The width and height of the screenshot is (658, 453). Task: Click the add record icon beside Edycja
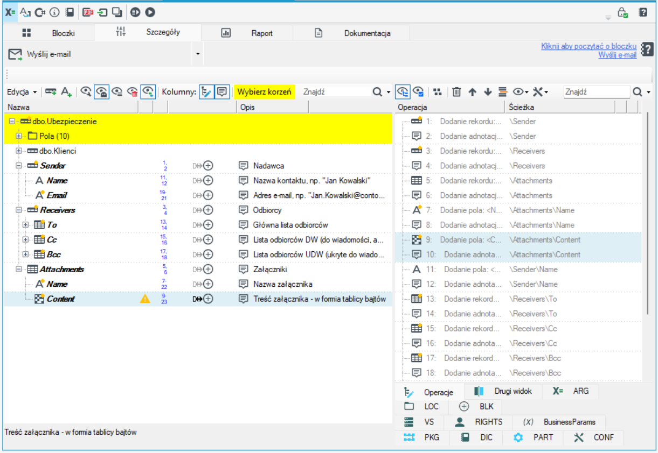pyautogui.click(x=51, y=92)
